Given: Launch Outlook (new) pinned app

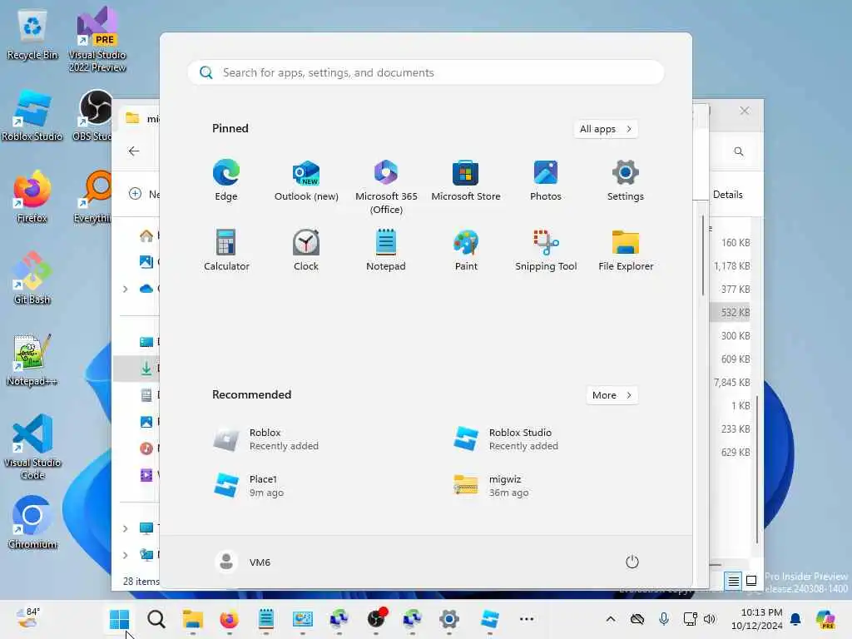Looking at the screenshot, I should (x=306, y=181).
